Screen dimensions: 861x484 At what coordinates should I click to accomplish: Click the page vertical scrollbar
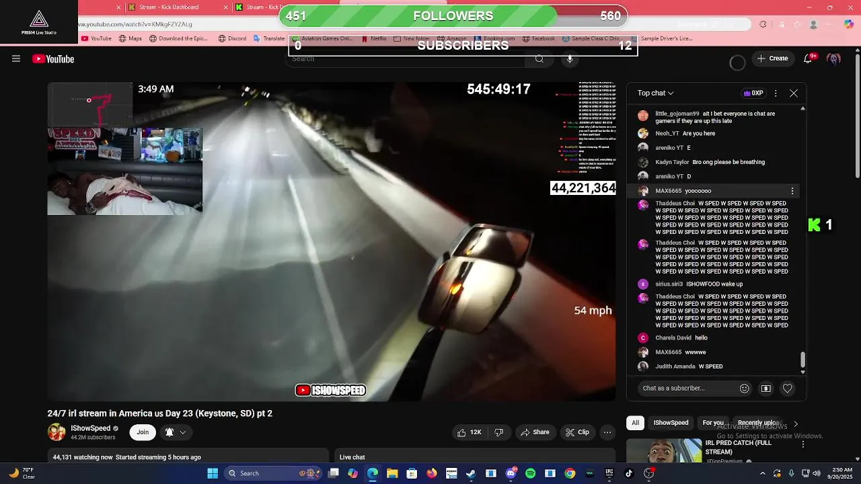tap(858, 114)
